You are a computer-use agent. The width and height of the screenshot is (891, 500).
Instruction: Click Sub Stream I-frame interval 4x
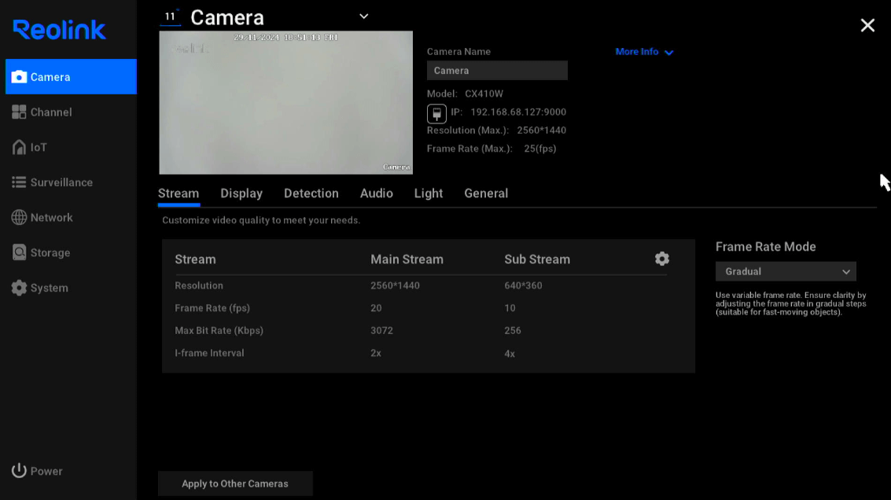click(x=510, y=354)
